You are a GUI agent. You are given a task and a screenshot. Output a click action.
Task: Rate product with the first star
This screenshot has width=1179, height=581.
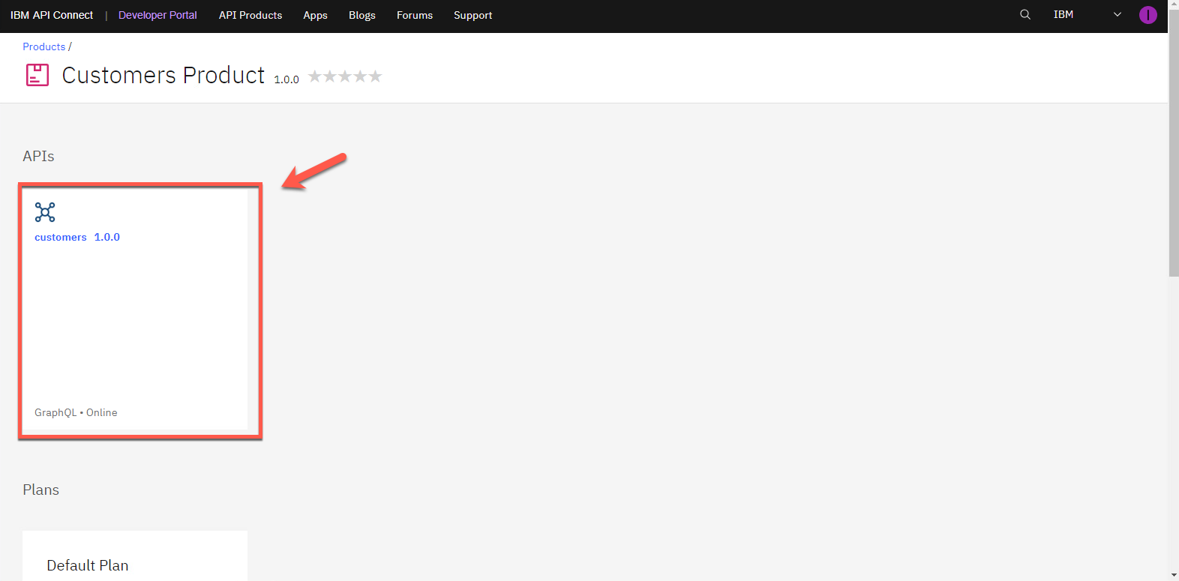pyautogui.click(x=315, y=76)
